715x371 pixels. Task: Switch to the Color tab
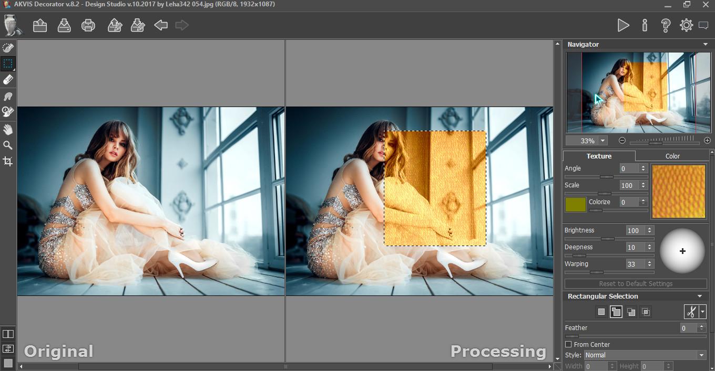pyautogui.click(x=672, y=156)
